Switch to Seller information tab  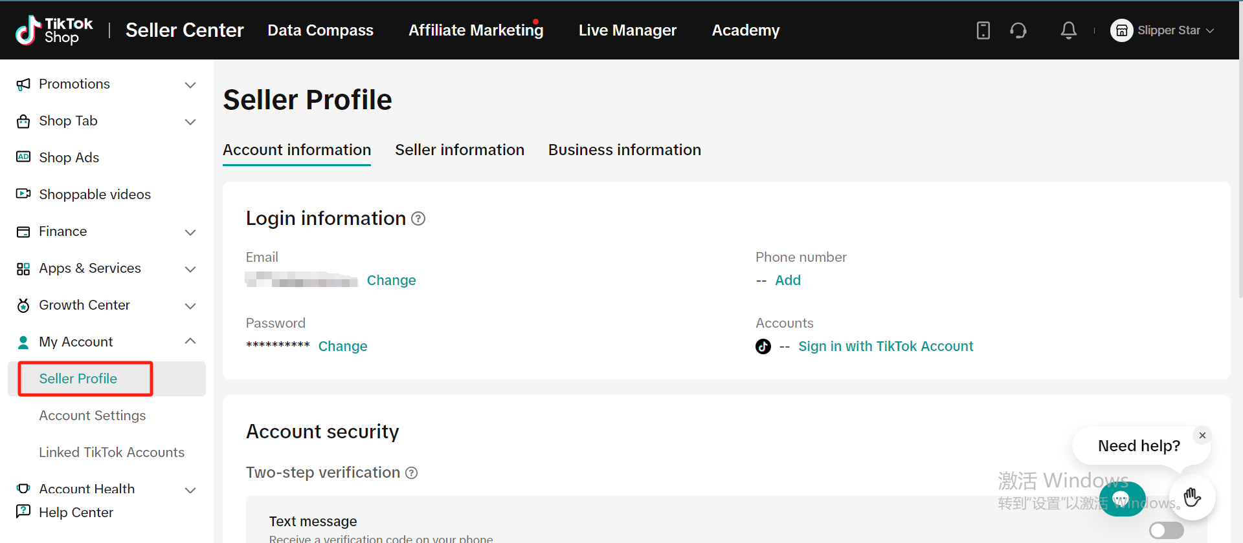click(460, 150)
